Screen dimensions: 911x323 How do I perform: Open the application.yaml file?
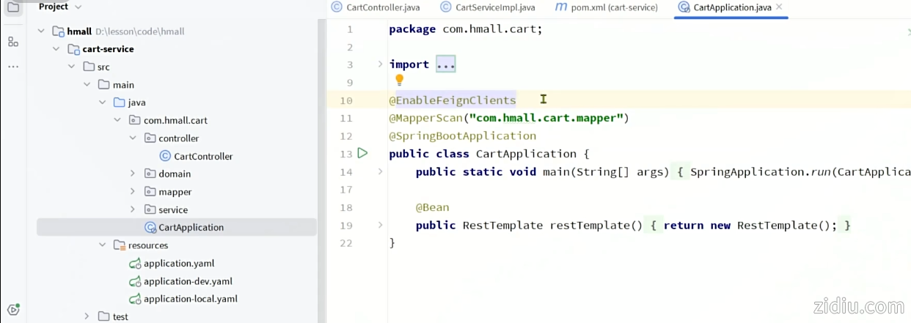pos(179,263)
